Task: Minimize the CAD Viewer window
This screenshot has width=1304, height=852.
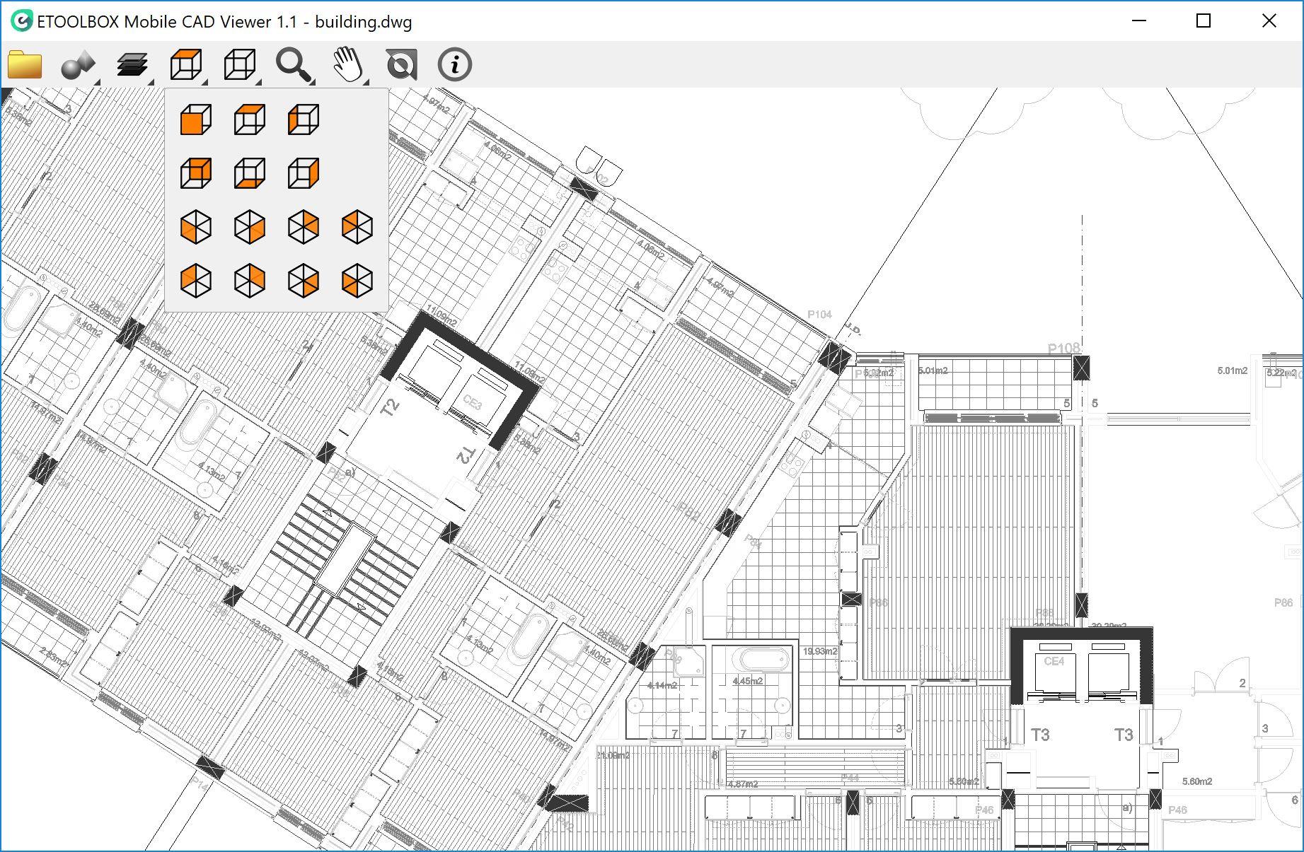Action: point(1139,21)
